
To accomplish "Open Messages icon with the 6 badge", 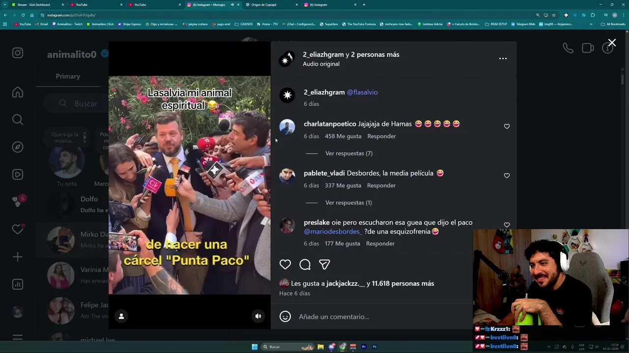I will click(18, 202).
